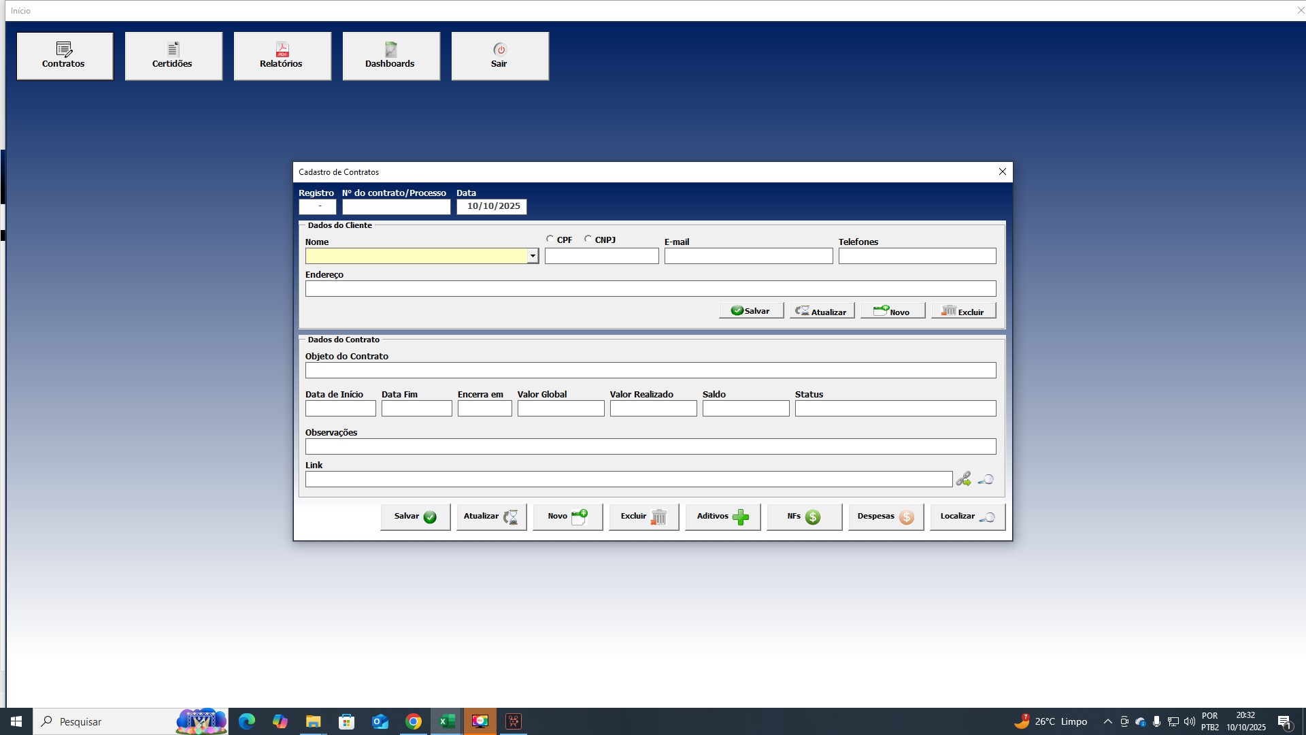The width and height of the screenshot is (1306, 735).
Task: Open NFs with the dollar icon
Action: (804, 517)
